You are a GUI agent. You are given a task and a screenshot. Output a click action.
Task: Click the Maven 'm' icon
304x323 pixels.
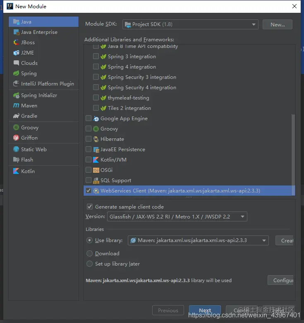[x=16, y=105]
